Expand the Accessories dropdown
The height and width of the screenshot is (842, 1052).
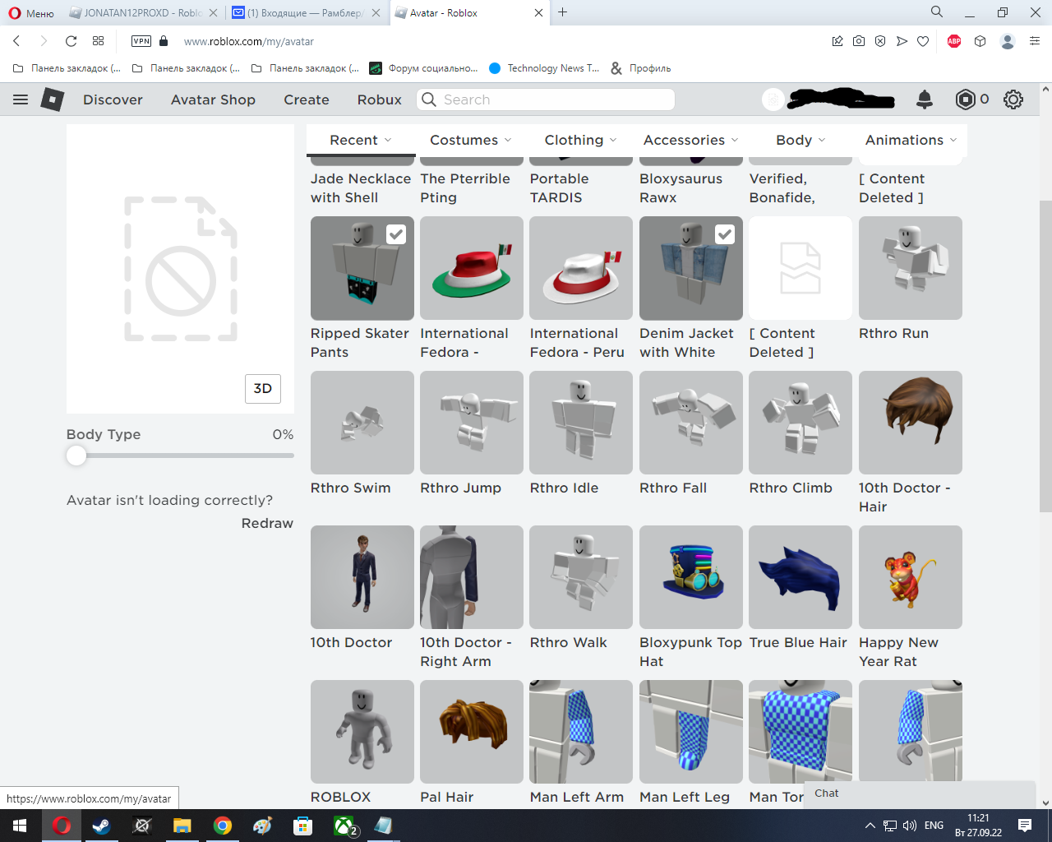pos(690,140)
